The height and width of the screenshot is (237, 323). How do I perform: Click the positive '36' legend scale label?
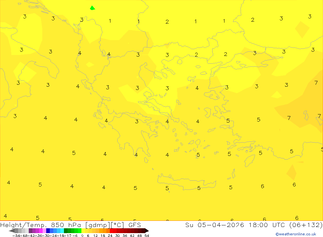coord(125,235)
